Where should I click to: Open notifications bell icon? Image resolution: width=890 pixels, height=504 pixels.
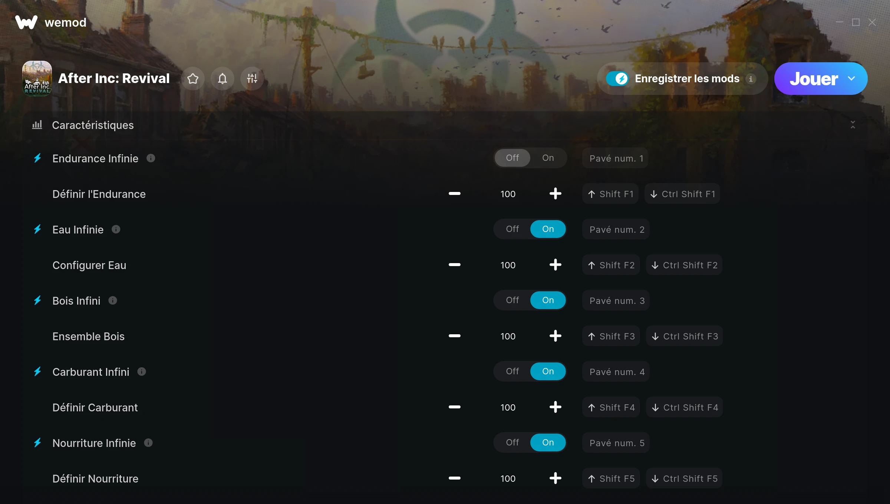(x=222, y=79)
